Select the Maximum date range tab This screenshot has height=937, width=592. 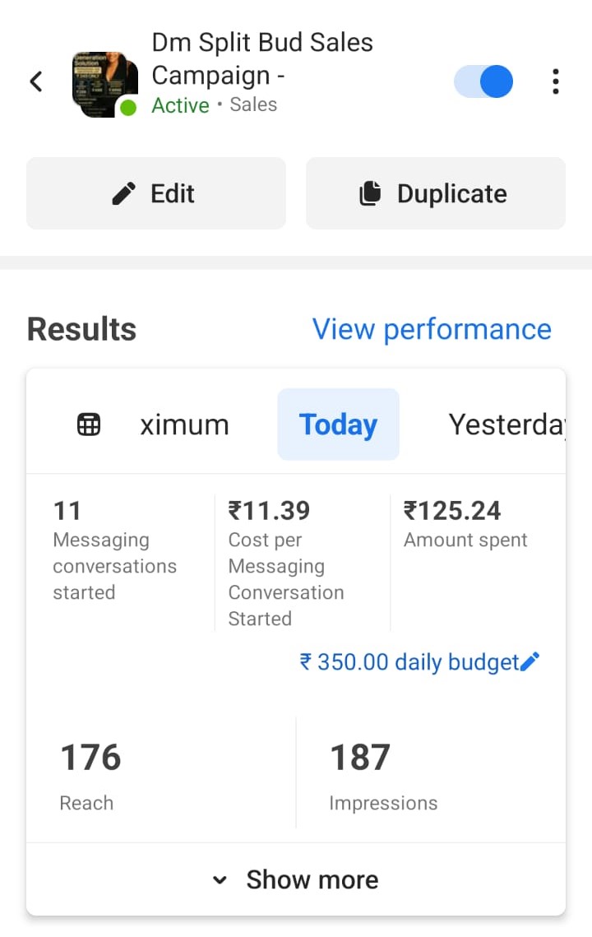click(184, 424)
